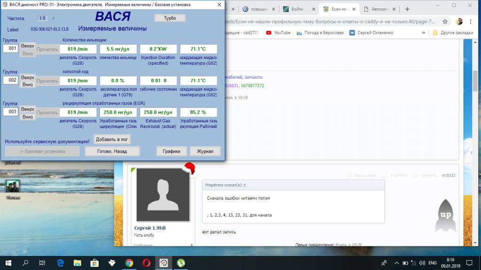Click the '5.5 мг/ул' injection quantity value
481x270 pixels.
point(118,49)
